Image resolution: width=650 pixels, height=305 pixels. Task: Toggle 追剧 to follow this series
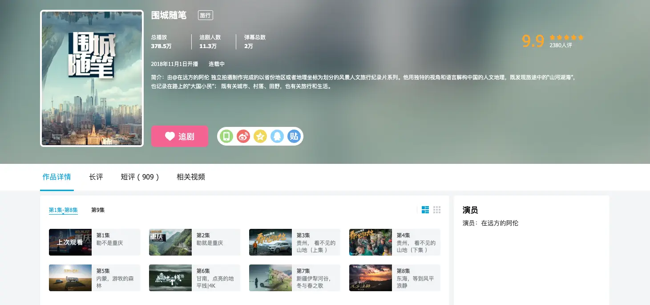tap(180, 136)
